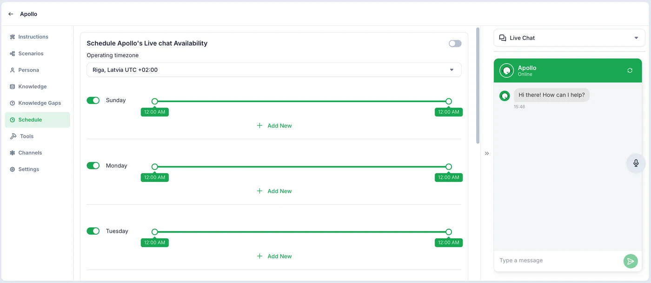Click the Knowledge Gaps question icon
The height and width of the screenshot is (283, 651).
[x=13, y=103]
